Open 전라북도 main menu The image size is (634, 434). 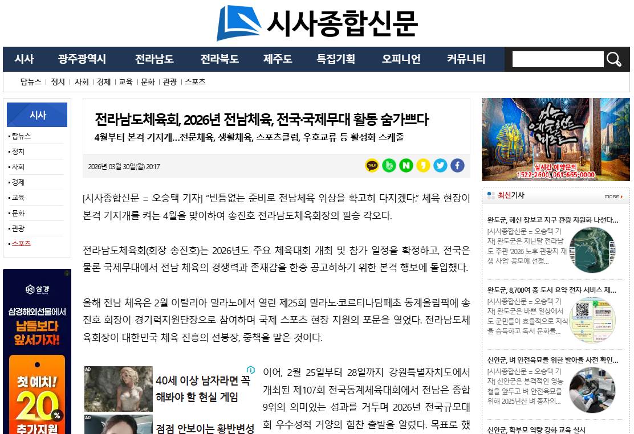click(x=220, y=59)
